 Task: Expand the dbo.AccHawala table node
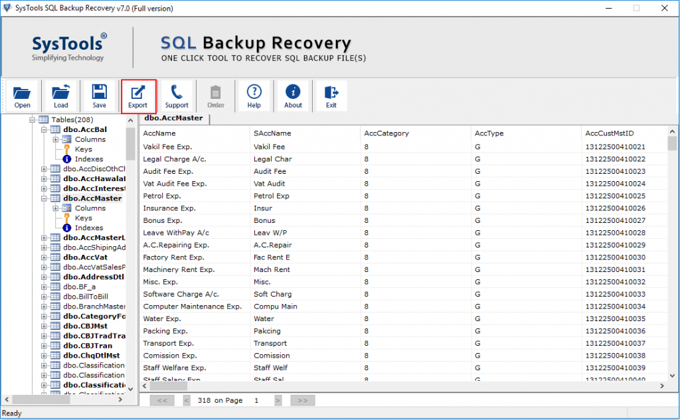click(x=44, y=178)
